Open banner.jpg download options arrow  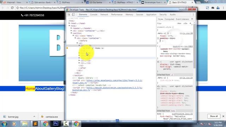[x=34, y=116]
